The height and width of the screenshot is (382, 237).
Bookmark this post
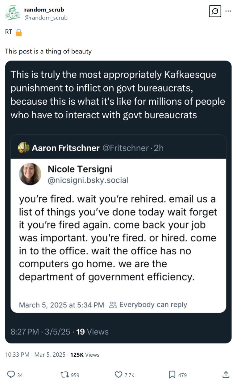point(172,375)
